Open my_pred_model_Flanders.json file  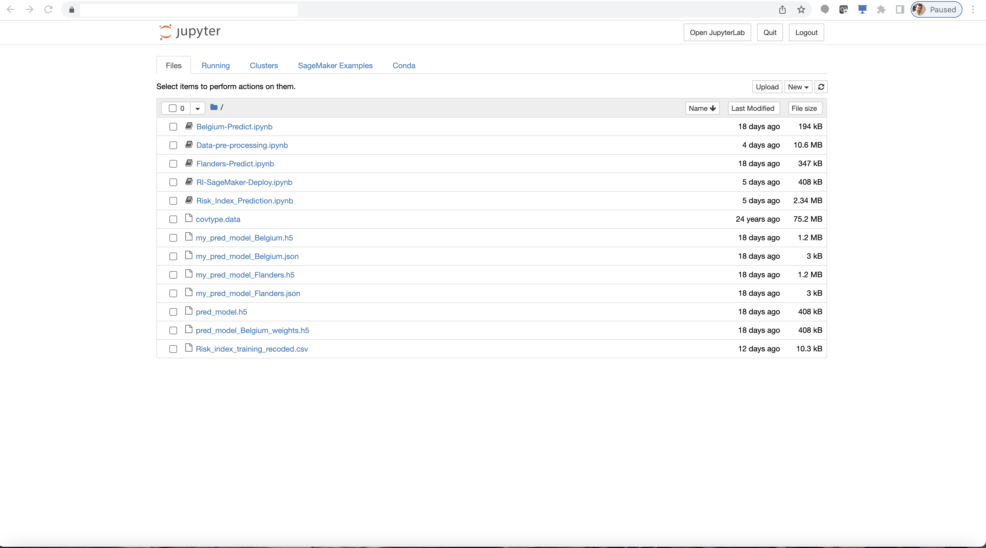point(248,293)
